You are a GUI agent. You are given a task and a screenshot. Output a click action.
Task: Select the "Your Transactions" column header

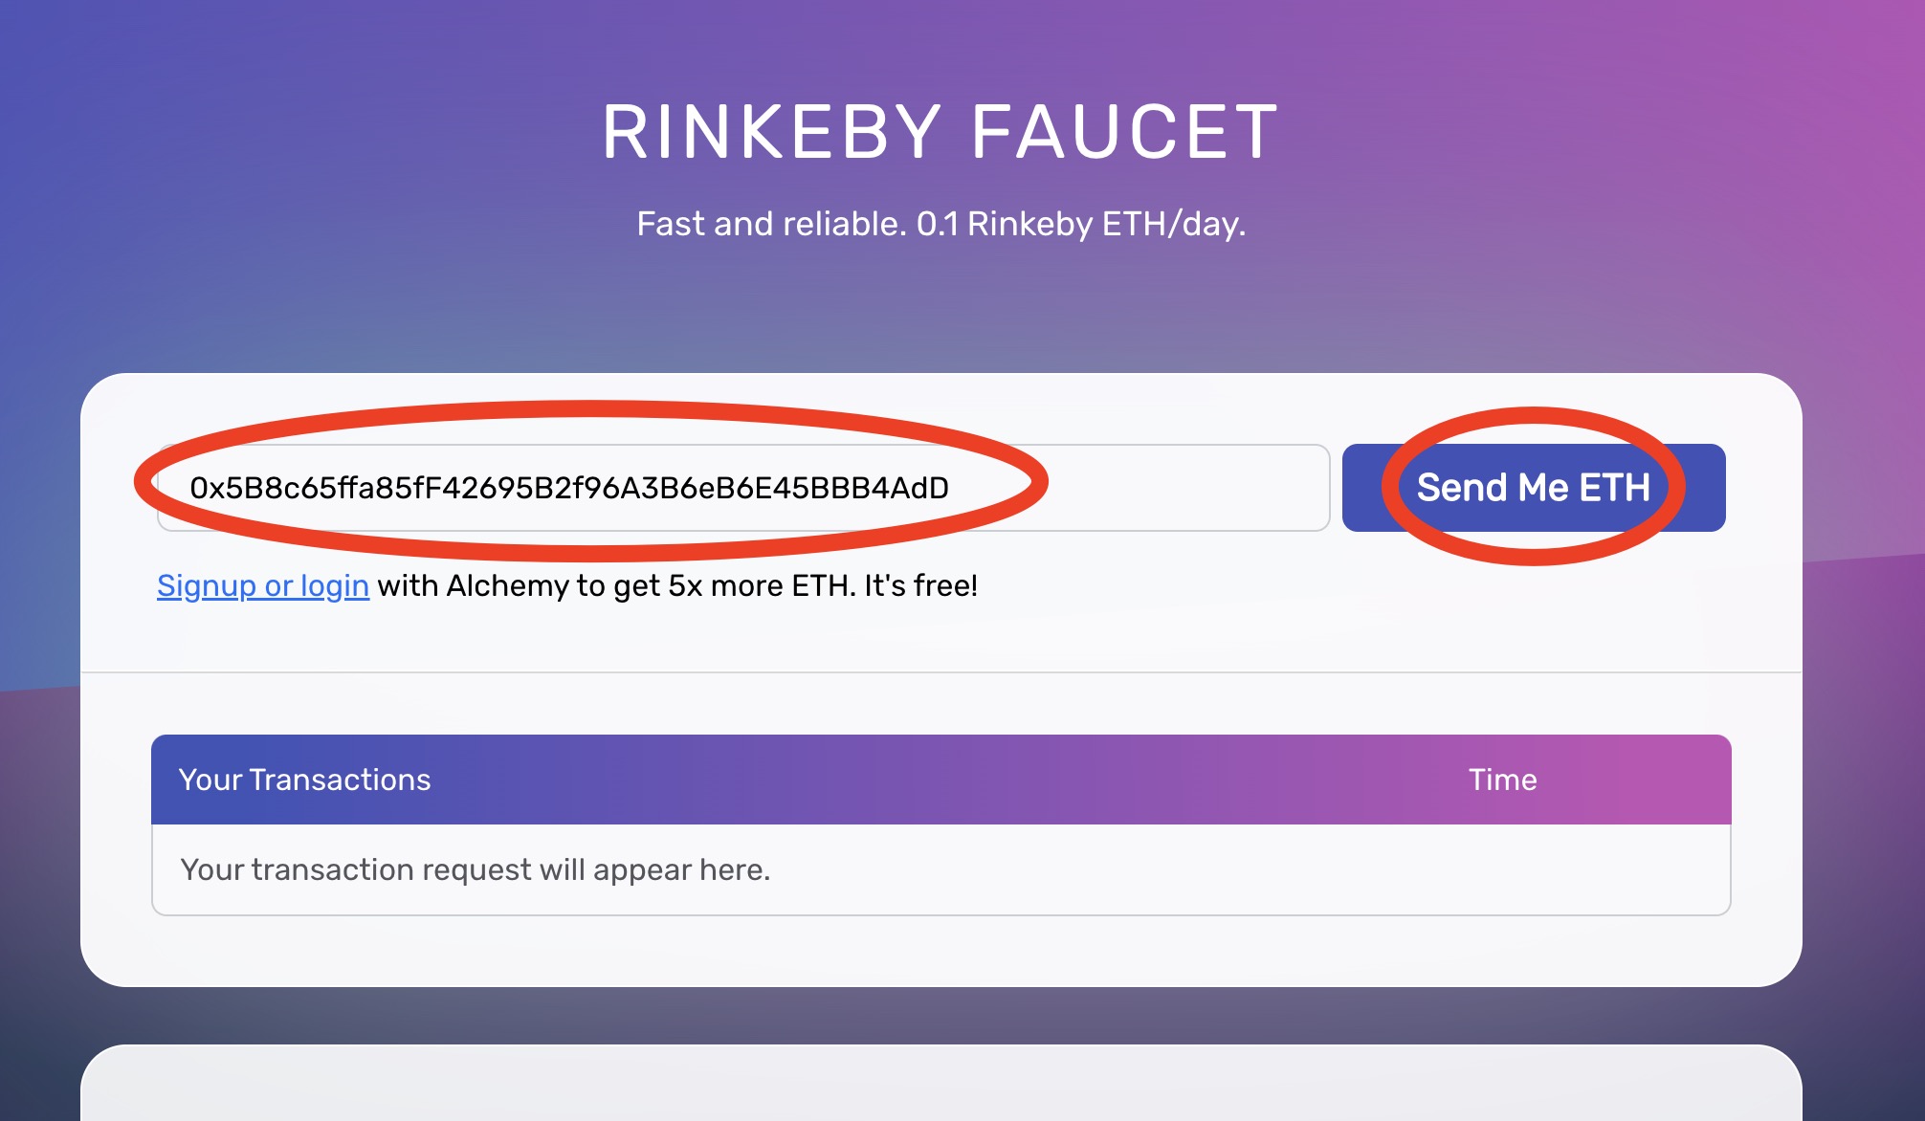304,780
